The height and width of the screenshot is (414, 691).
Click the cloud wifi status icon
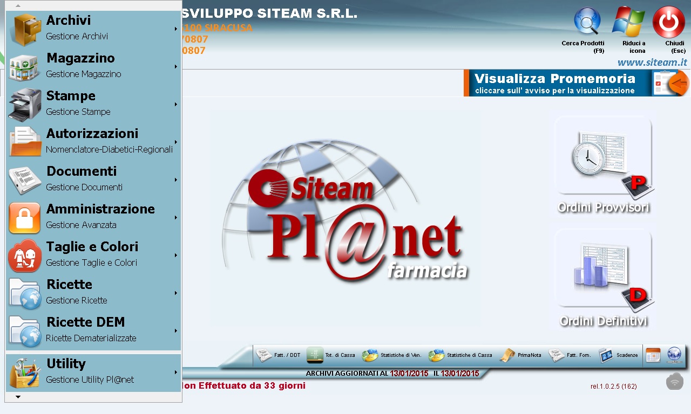pyautogui.click(x=675, y=381)
